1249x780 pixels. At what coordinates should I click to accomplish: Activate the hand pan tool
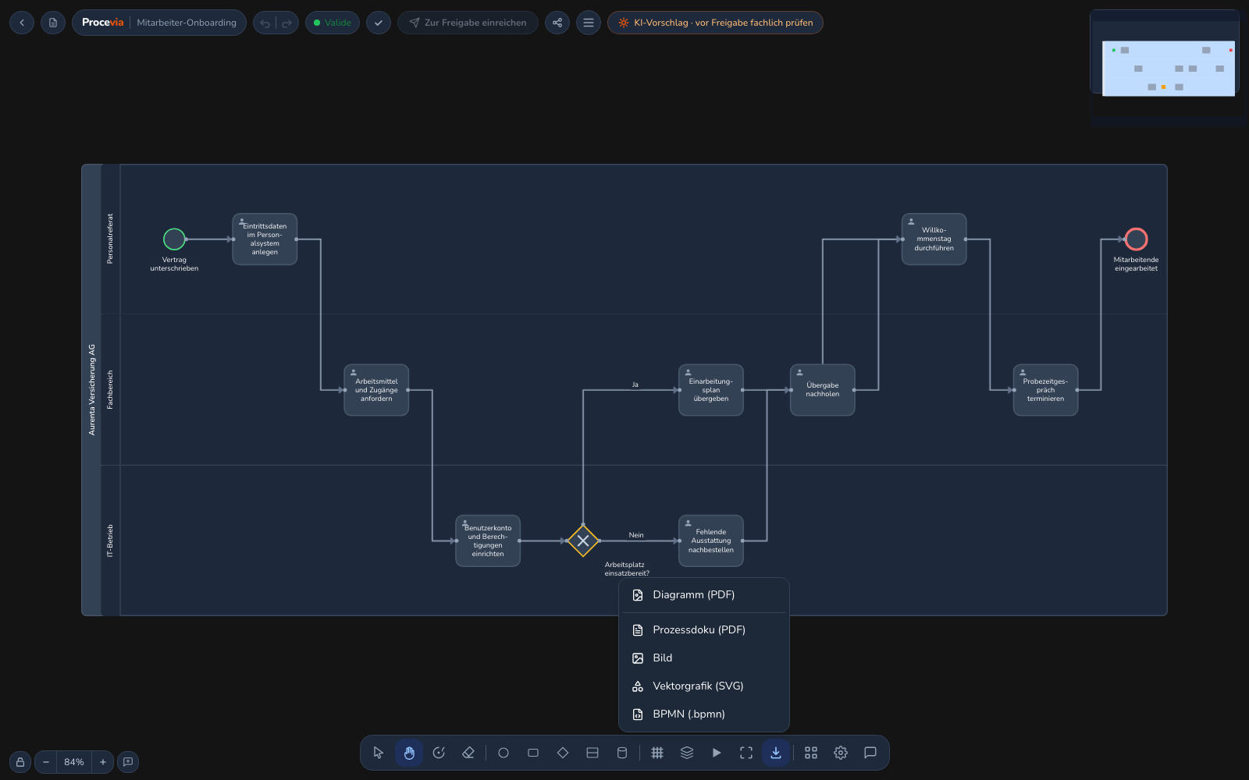point(409,753)
